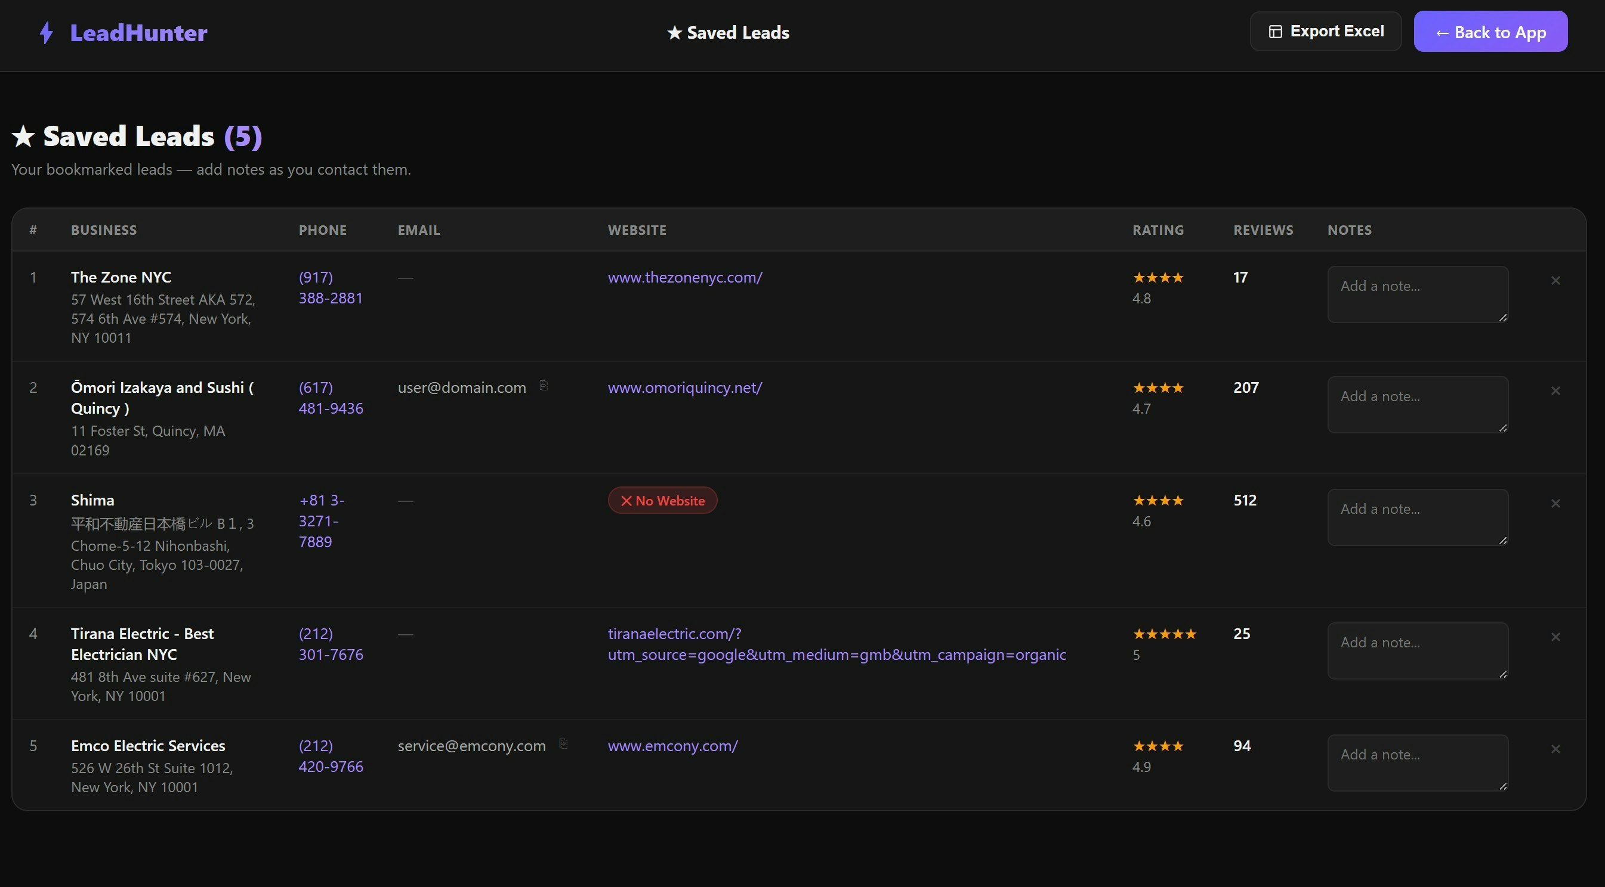
Task: Open the Saved Leads header tab
Action: coord(728,32)
